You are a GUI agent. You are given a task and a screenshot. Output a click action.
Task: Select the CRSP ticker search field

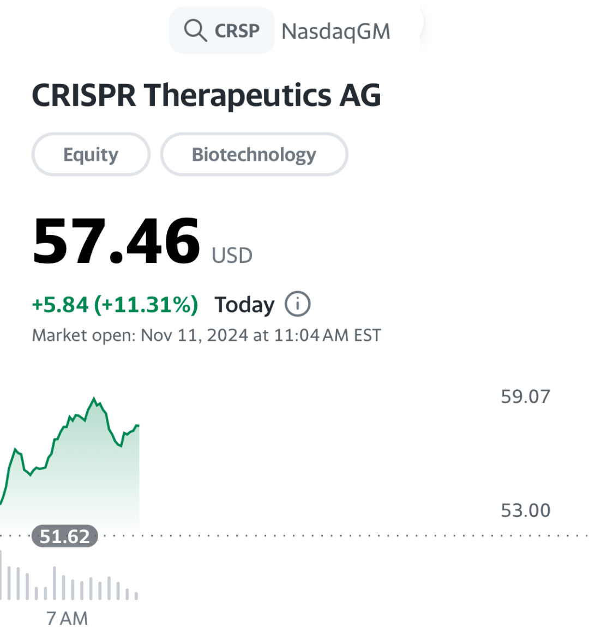(222, 31)
